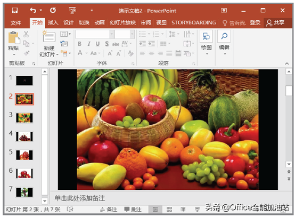The image size is (295, 217).
Task: Undo the last action
Action: click(x=33, y=10)
